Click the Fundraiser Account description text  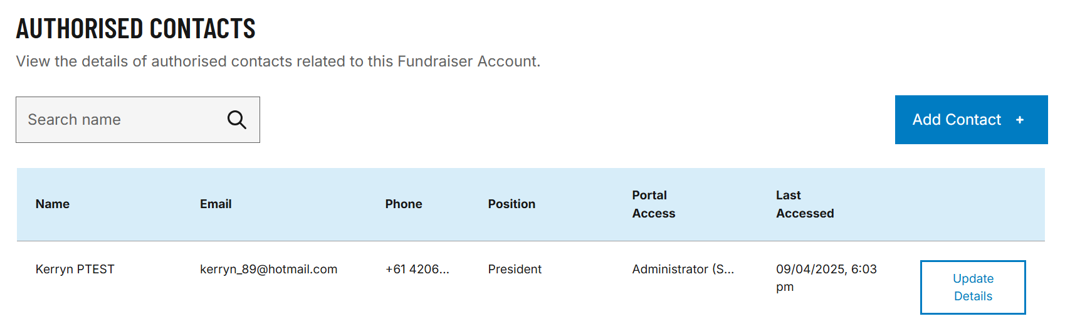pos(278,61)
